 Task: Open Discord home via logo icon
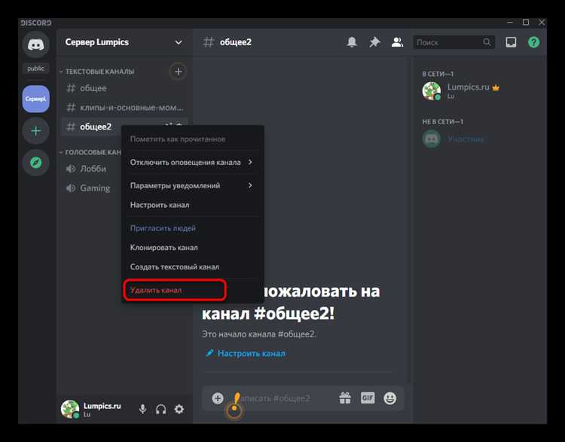click(35, 44)
